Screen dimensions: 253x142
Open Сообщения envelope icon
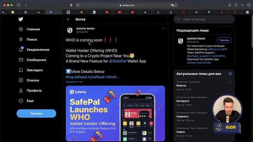point(21,60)
